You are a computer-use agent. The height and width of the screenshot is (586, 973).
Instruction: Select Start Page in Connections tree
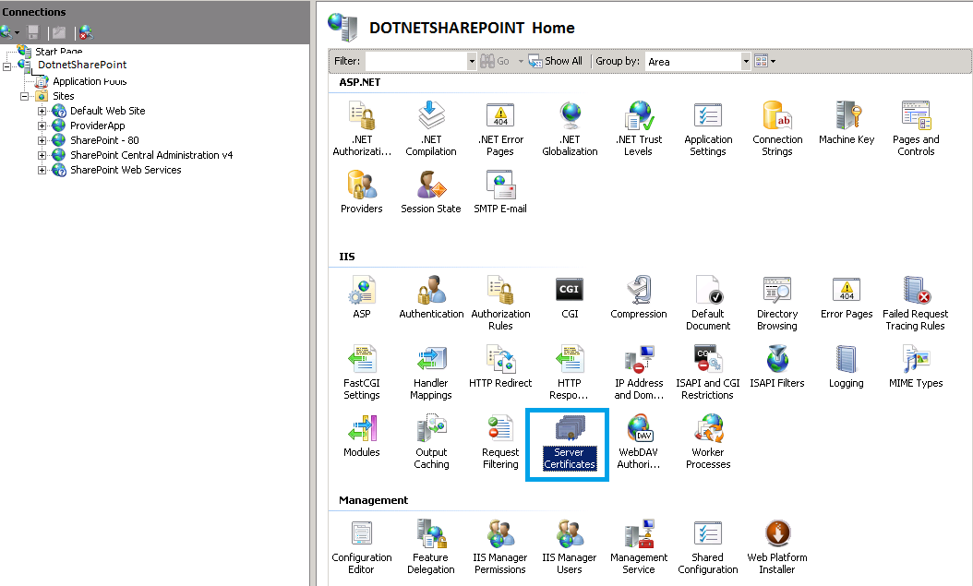click(58, 51)
